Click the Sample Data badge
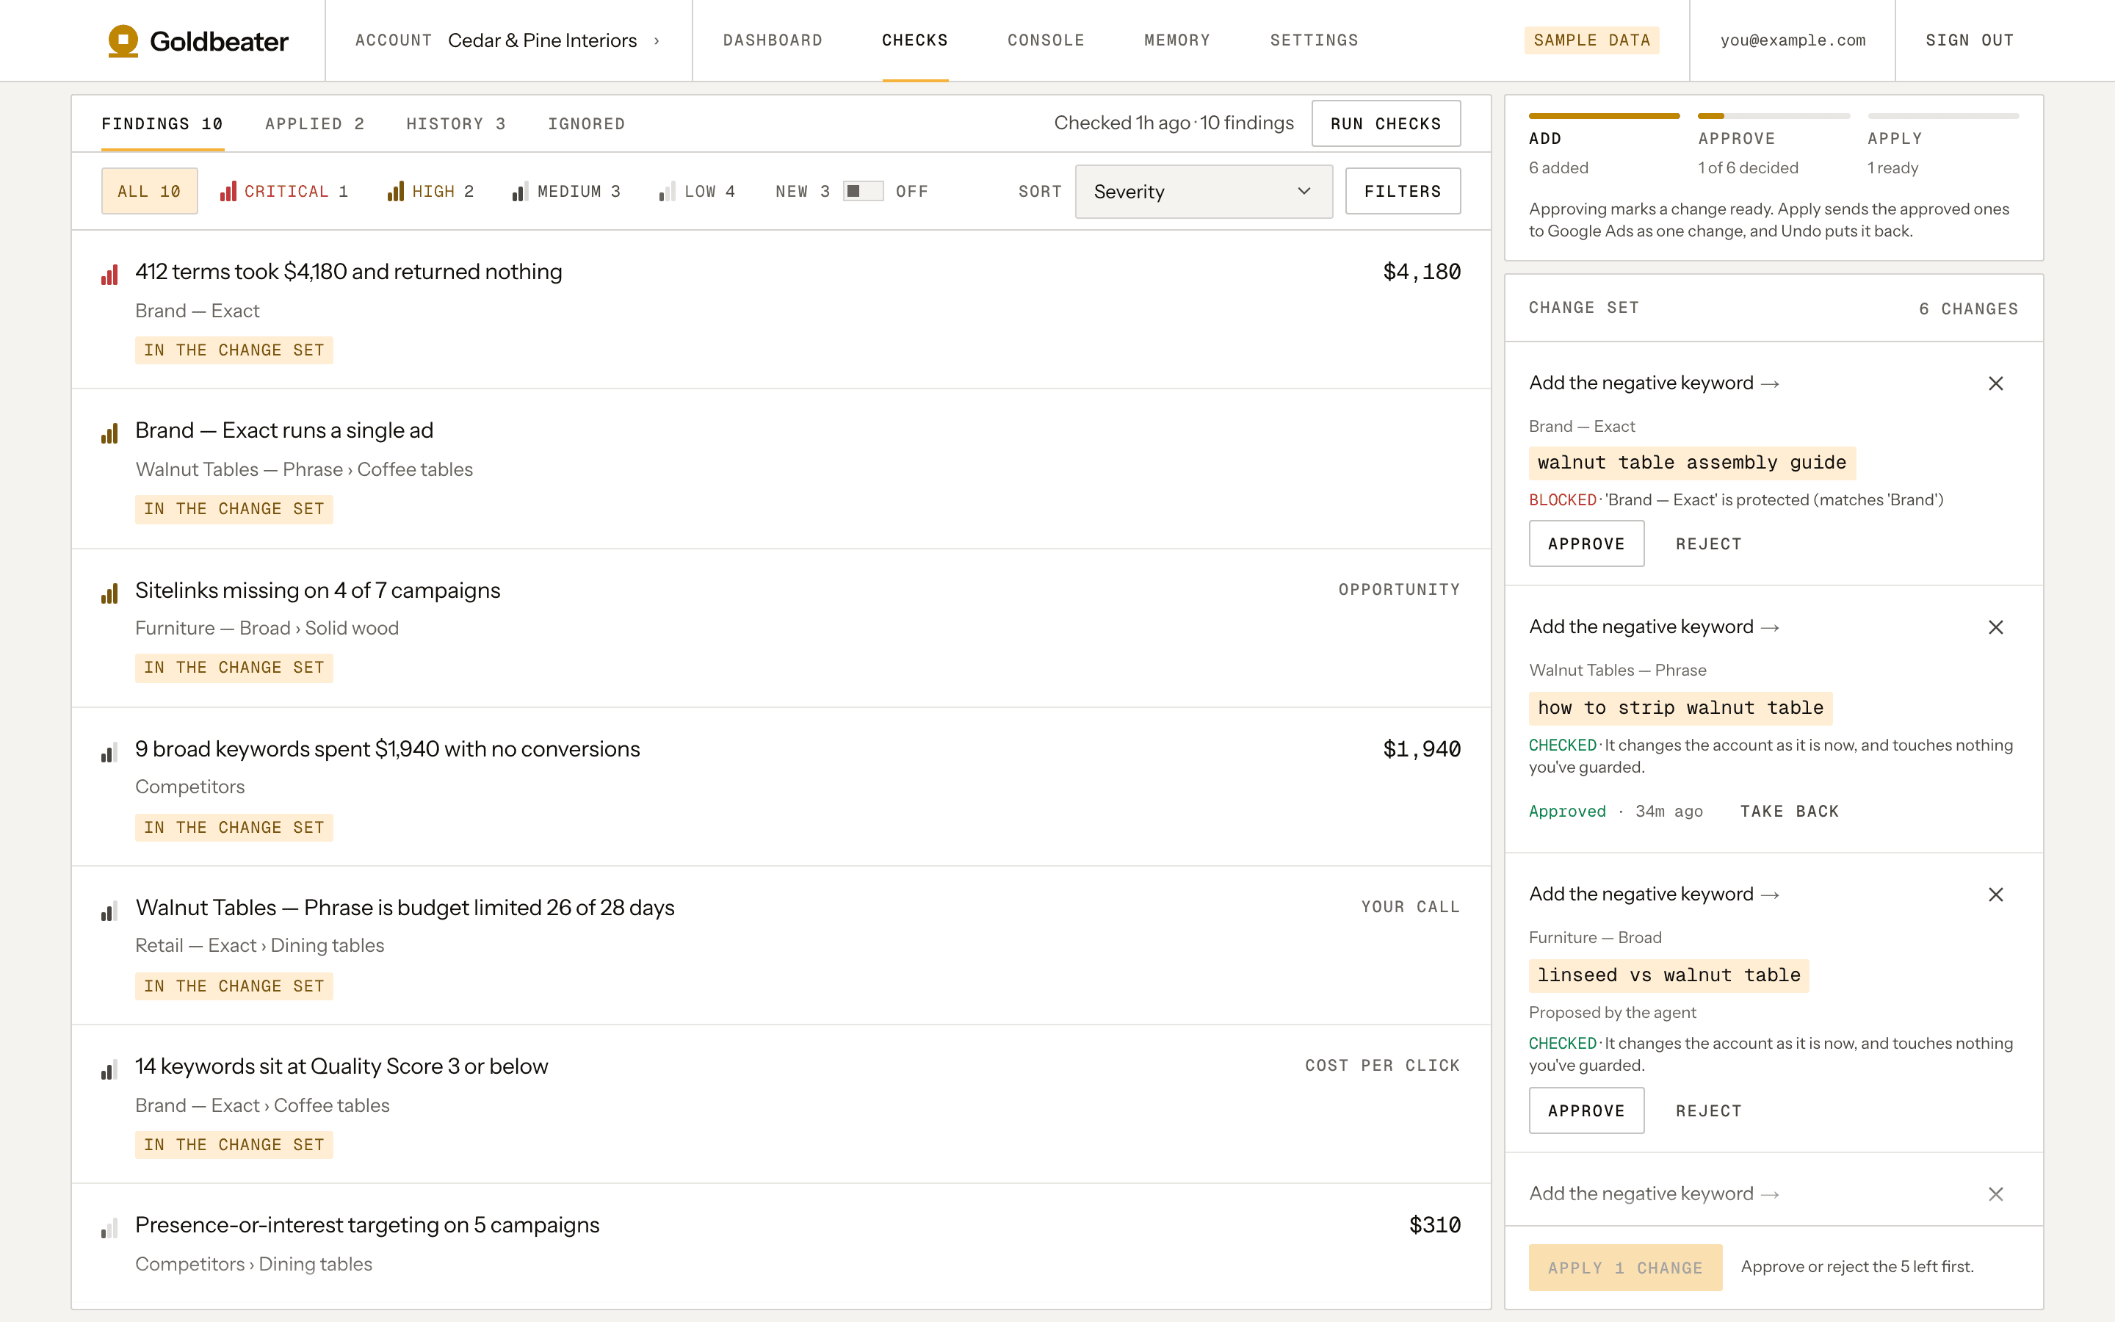Viewport: 2115px width, 1322px height. 1591,40
